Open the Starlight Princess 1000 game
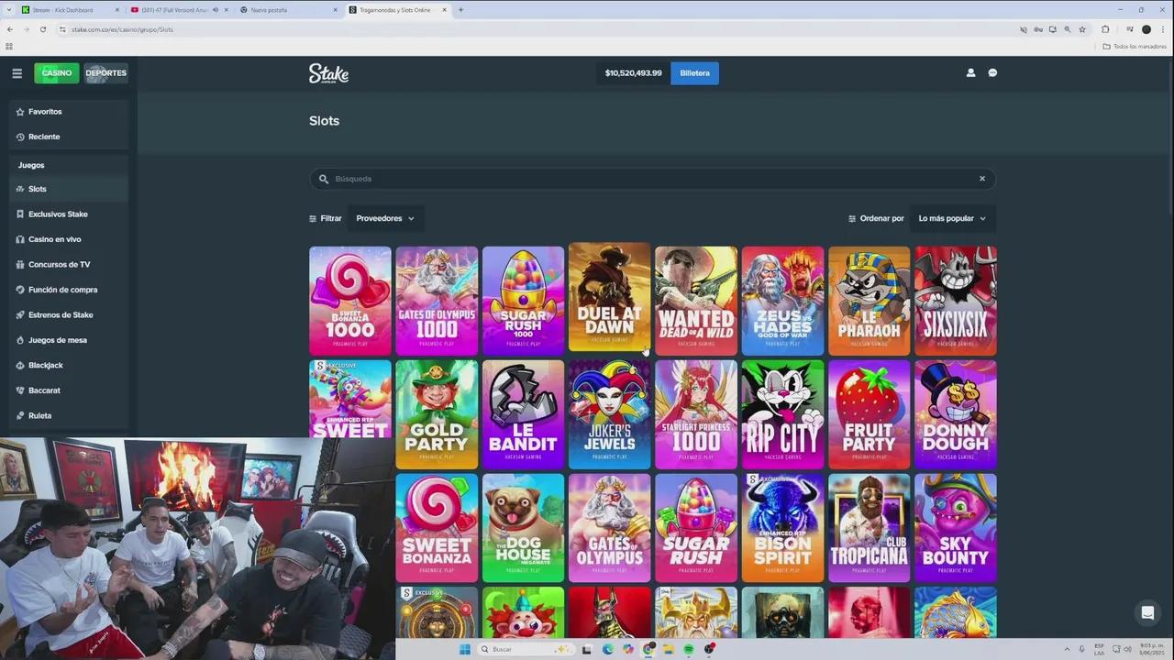The image size is (1174, 660). click(x=696, y=414)
